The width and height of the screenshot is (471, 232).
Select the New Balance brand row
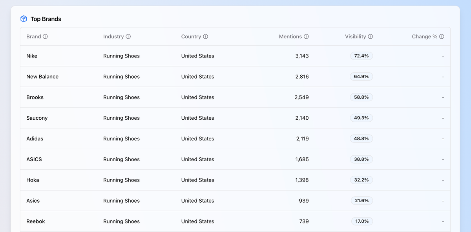point(235,77)
